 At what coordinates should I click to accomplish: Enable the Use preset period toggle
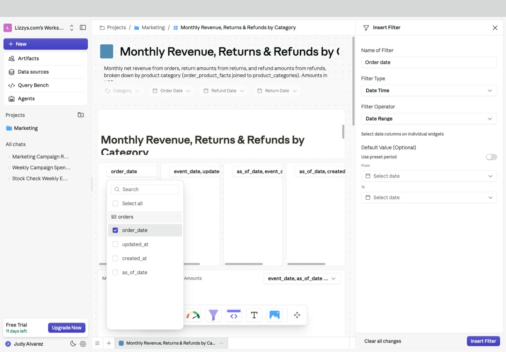[x=491, y=157]
